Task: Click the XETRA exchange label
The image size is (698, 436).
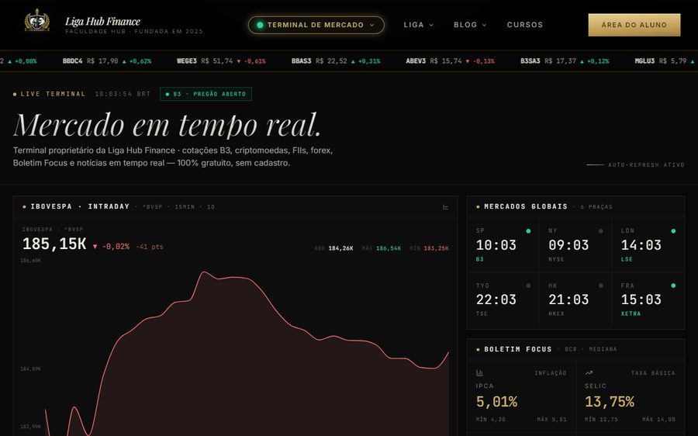Action: coord(631,313)
